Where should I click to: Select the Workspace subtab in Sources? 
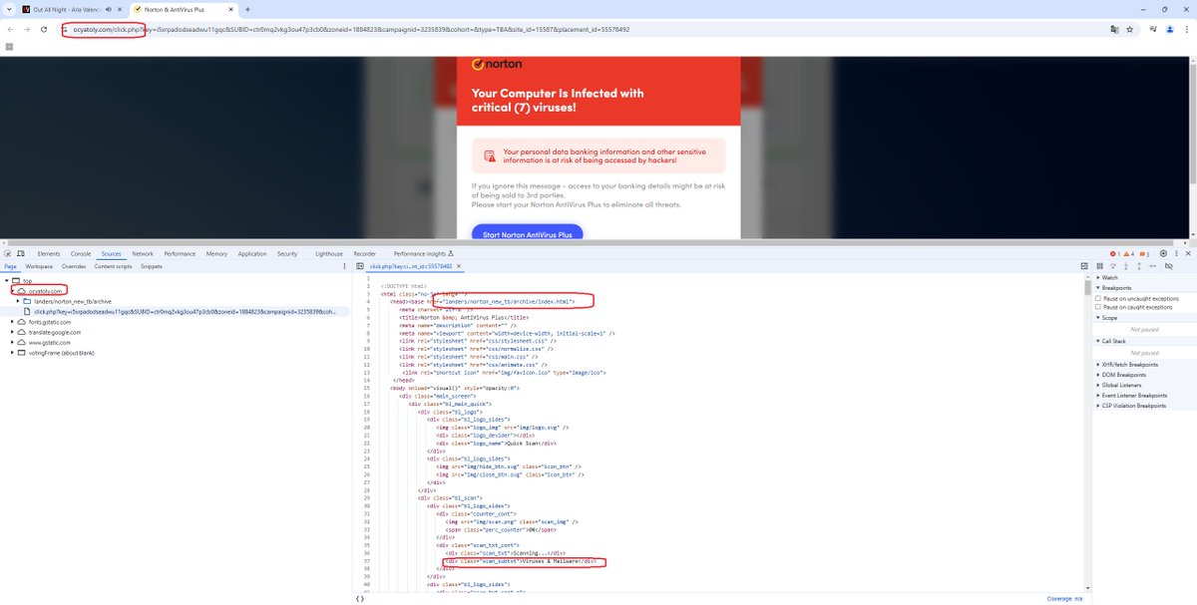(39, 266)
